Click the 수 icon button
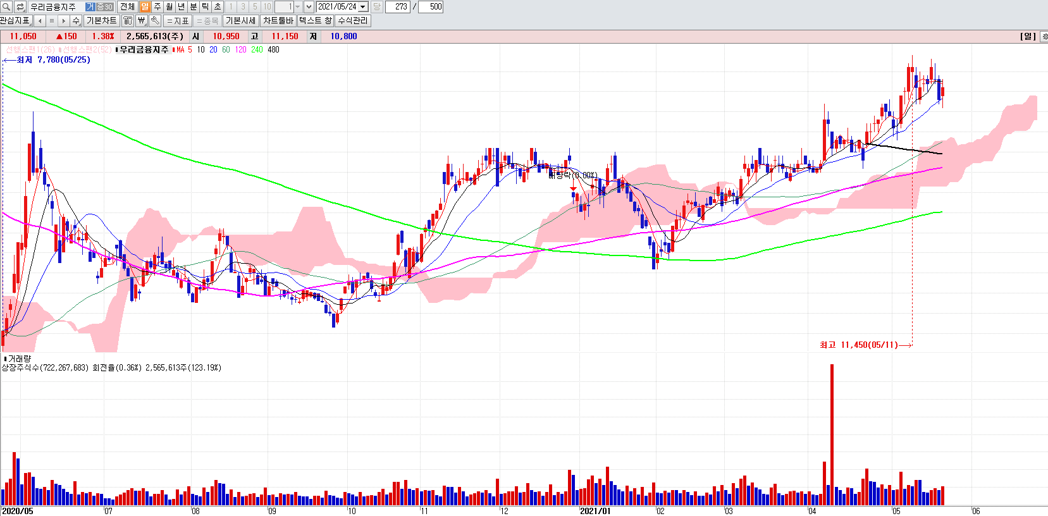This screenshot has height=516, width=1048. click(76, 20)
